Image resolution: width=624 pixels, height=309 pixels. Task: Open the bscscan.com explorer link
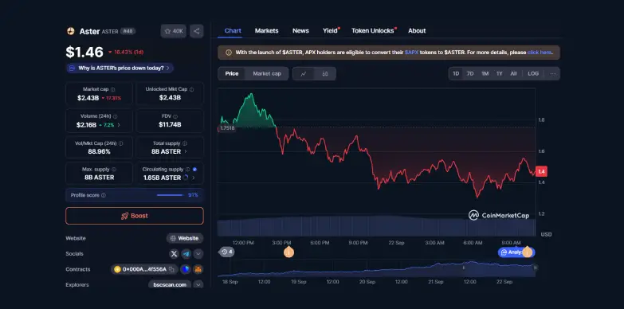[170, 285]
